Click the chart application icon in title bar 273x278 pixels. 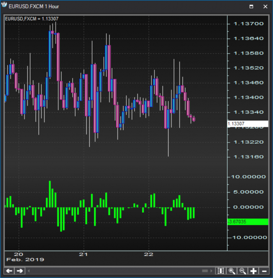tap(4, 5)
